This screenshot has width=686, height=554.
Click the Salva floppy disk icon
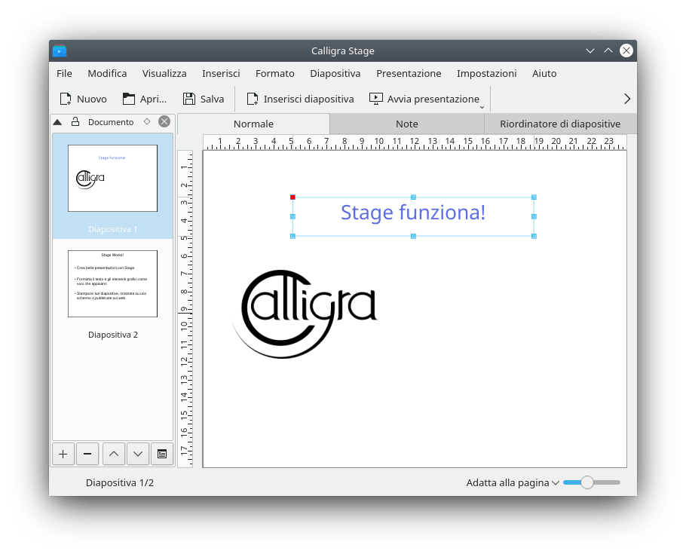pos(189,99)
